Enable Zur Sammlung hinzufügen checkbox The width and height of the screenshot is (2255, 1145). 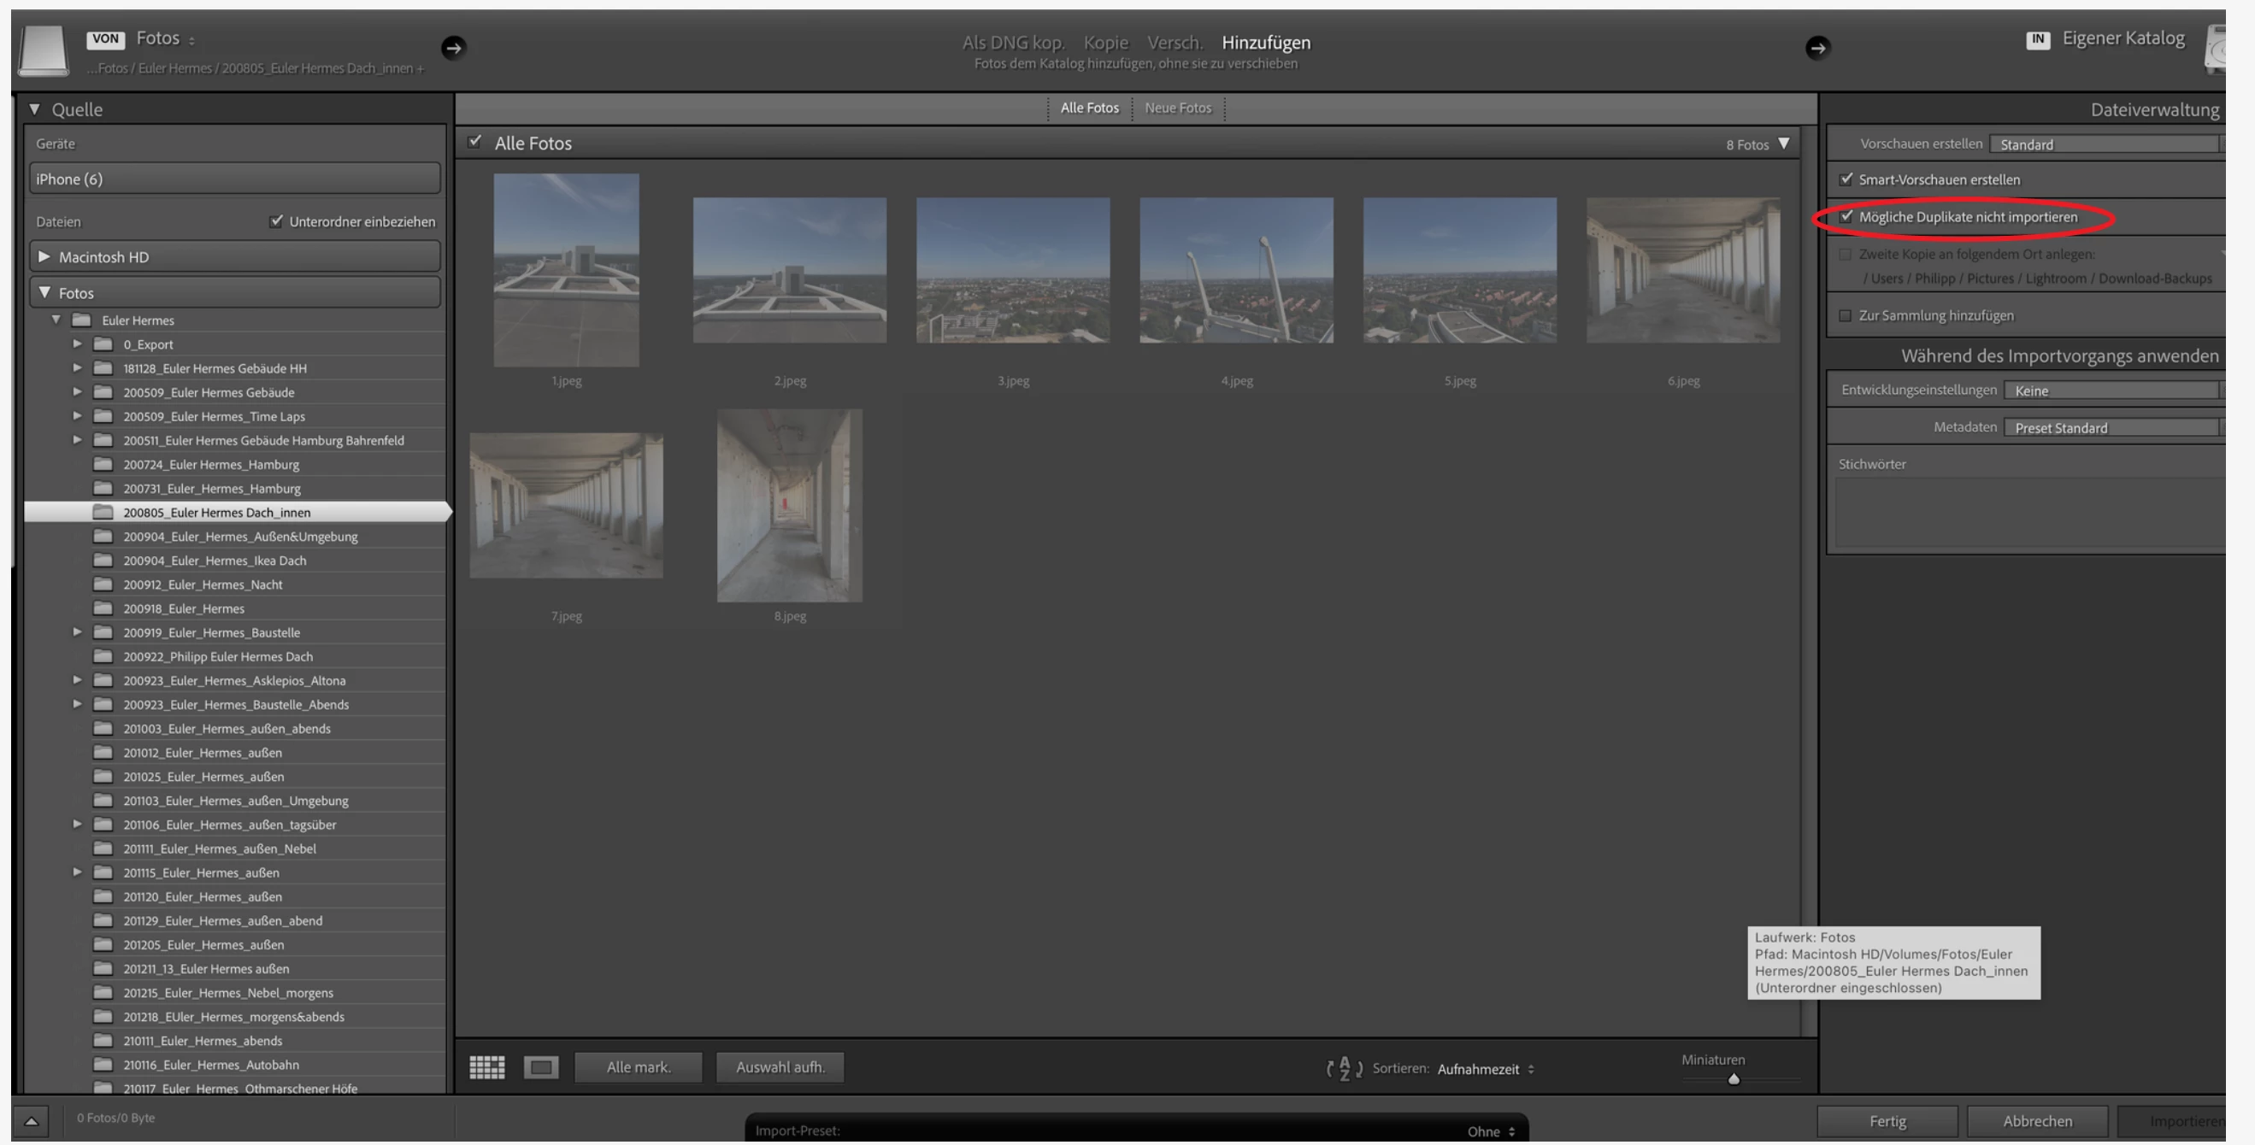click(1846, 316)
